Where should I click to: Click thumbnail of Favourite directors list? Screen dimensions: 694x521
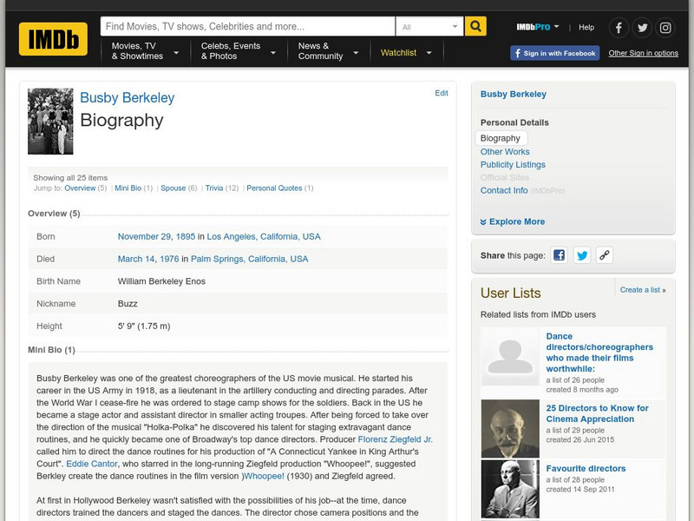(510, 489)
